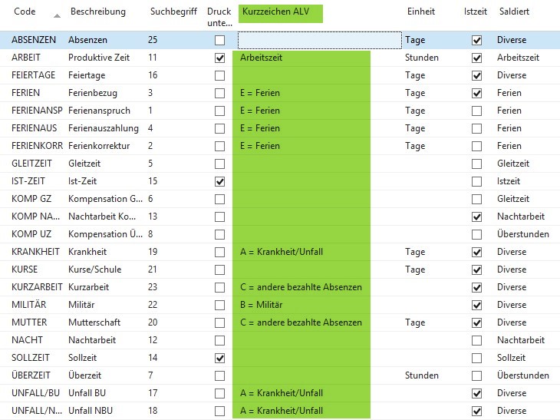Image resolution: width=560 pixels, height=420 pixels.
Task: Click the Stunden unit in ARBEIT row
Action: pos(422,58)
